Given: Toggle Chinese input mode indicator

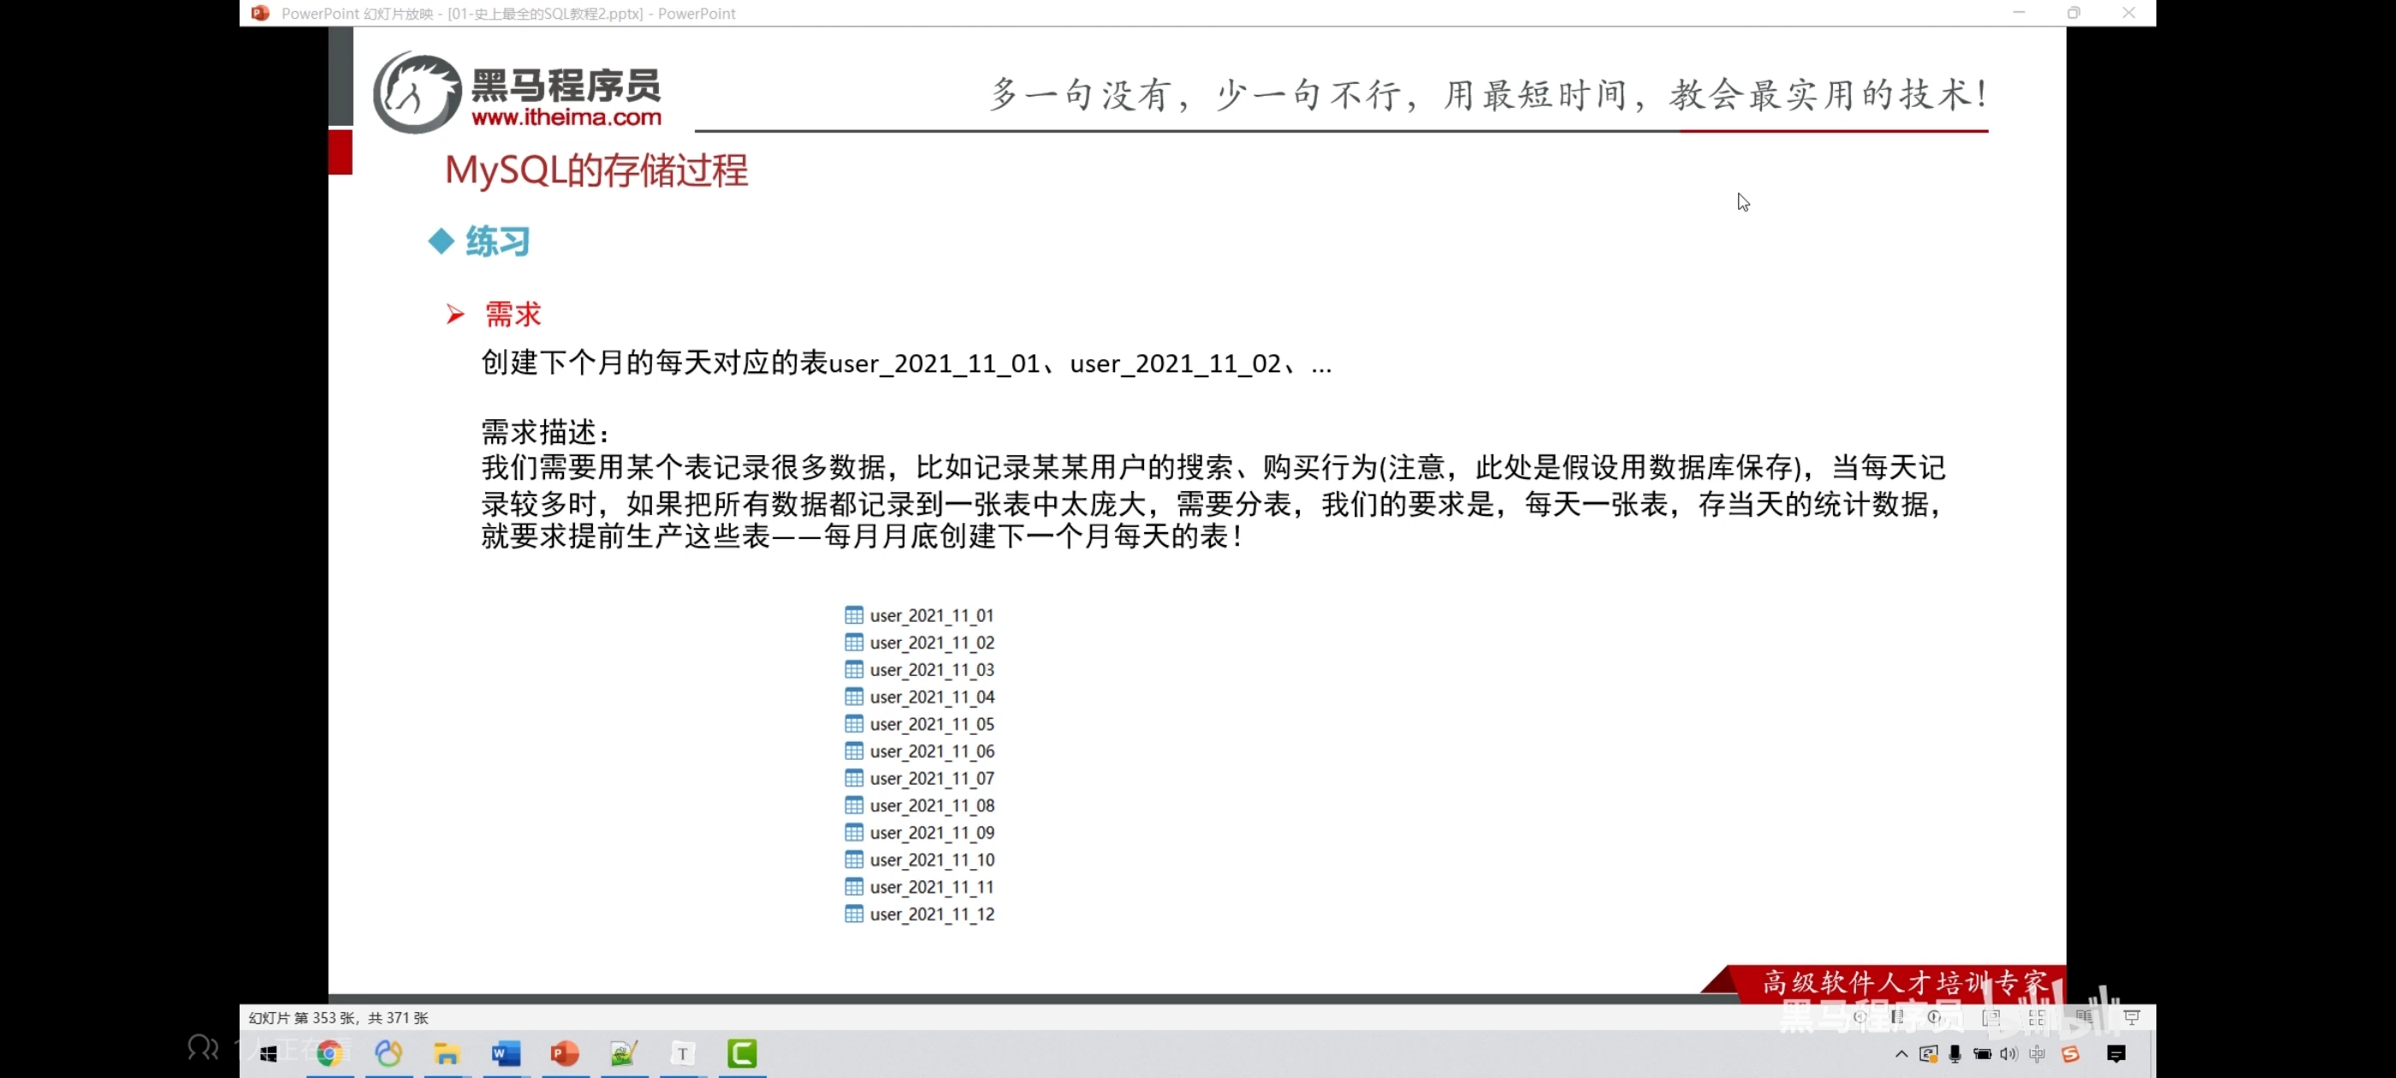Looking at the screenshot, I should [2037, 1054].
